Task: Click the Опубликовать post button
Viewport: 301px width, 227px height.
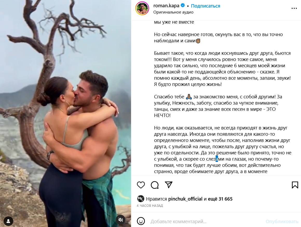Action: [282, 222]
